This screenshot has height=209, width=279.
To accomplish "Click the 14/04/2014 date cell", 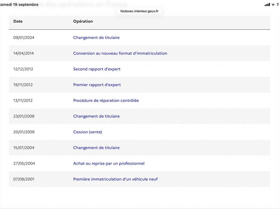I will (23, 53).
